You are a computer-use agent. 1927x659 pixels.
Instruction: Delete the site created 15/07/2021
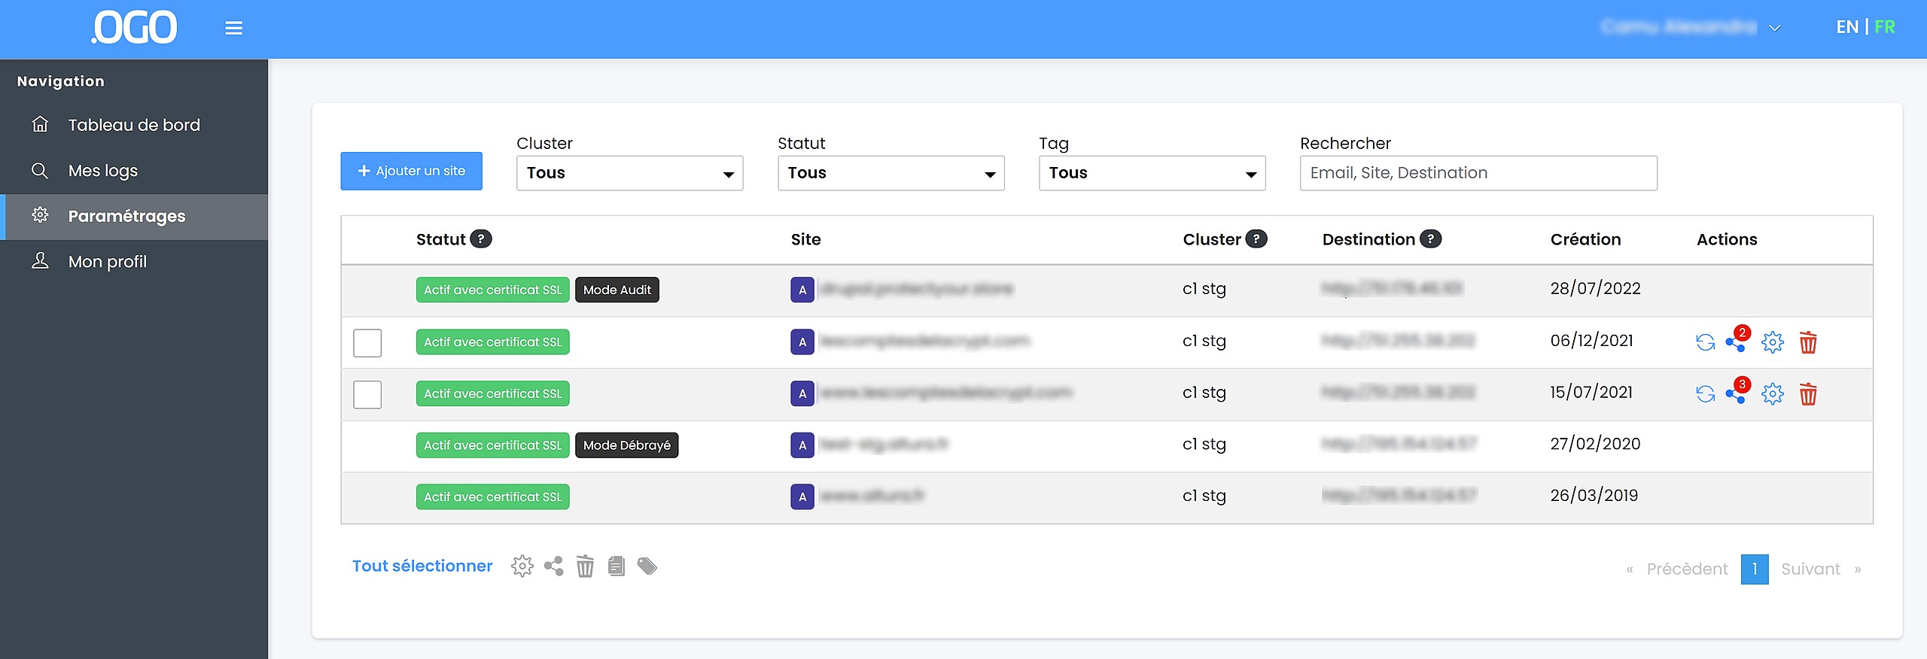coord(1808,393)
